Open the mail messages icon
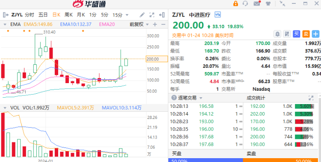Screen dimensions: 321x162 tap(257, 3)
